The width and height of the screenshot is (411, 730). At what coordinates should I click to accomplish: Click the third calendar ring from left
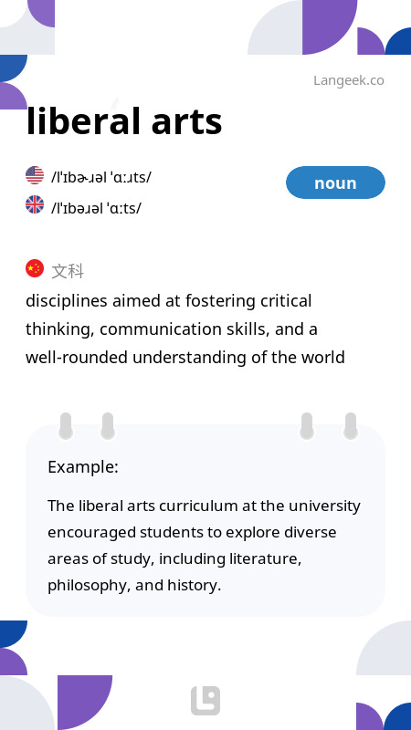307,426
